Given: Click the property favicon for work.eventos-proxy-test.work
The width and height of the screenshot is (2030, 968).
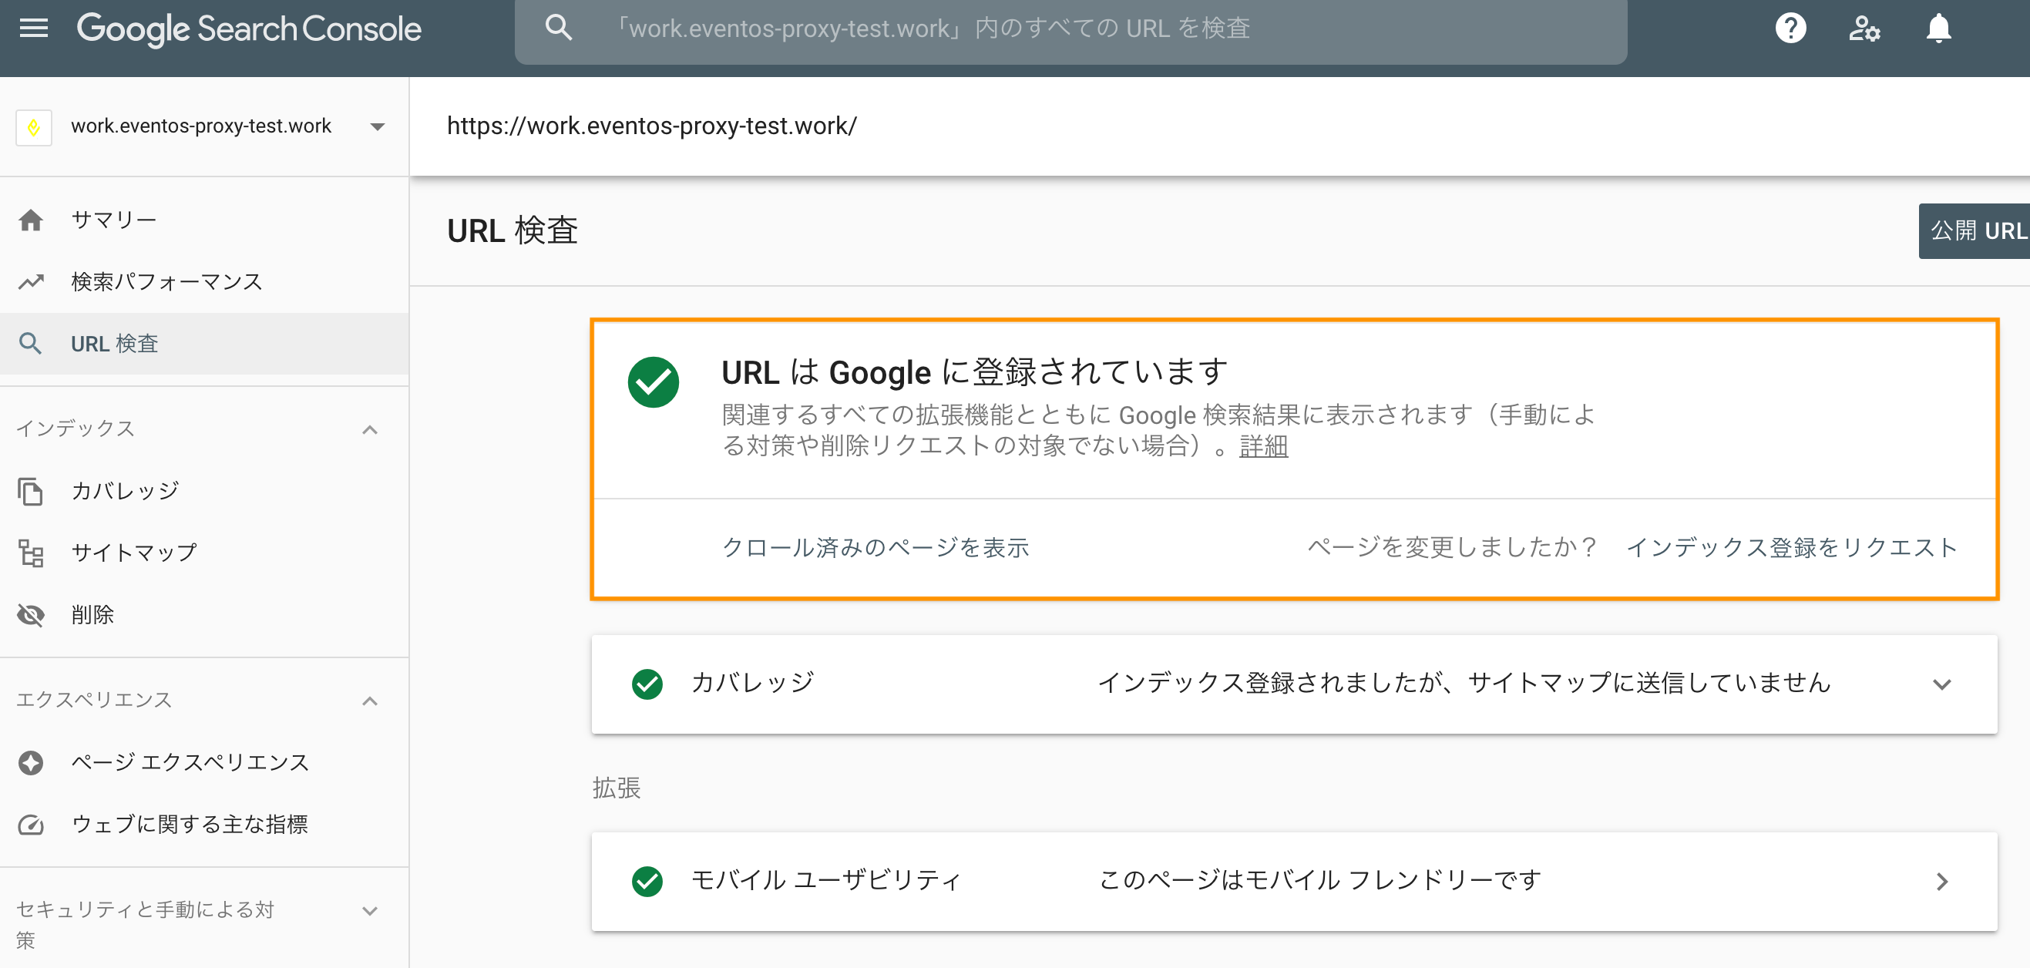Looking at the screenshot, I should (x=34, y=127).
